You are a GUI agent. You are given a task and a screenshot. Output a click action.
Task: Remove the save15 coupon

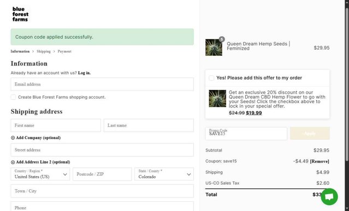point(320,161)
